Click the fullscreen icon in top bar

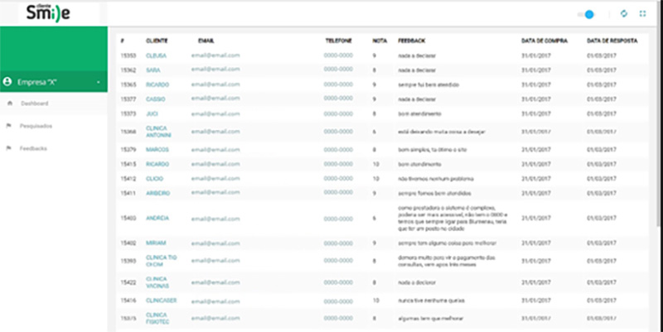(643, 13)
